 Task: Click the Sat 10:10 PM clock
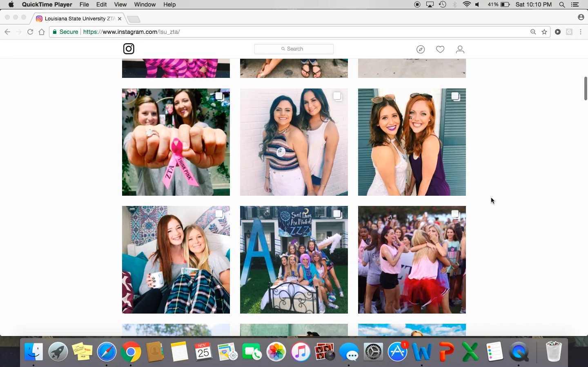coord(534,4)
